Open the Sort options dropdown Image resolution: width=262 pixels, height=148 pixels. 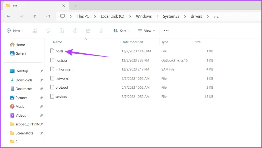[121, 31]
